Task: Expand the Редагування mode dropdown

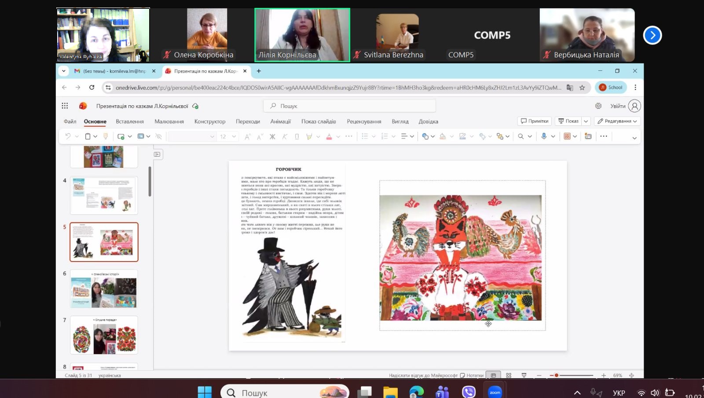Action: 617,121
